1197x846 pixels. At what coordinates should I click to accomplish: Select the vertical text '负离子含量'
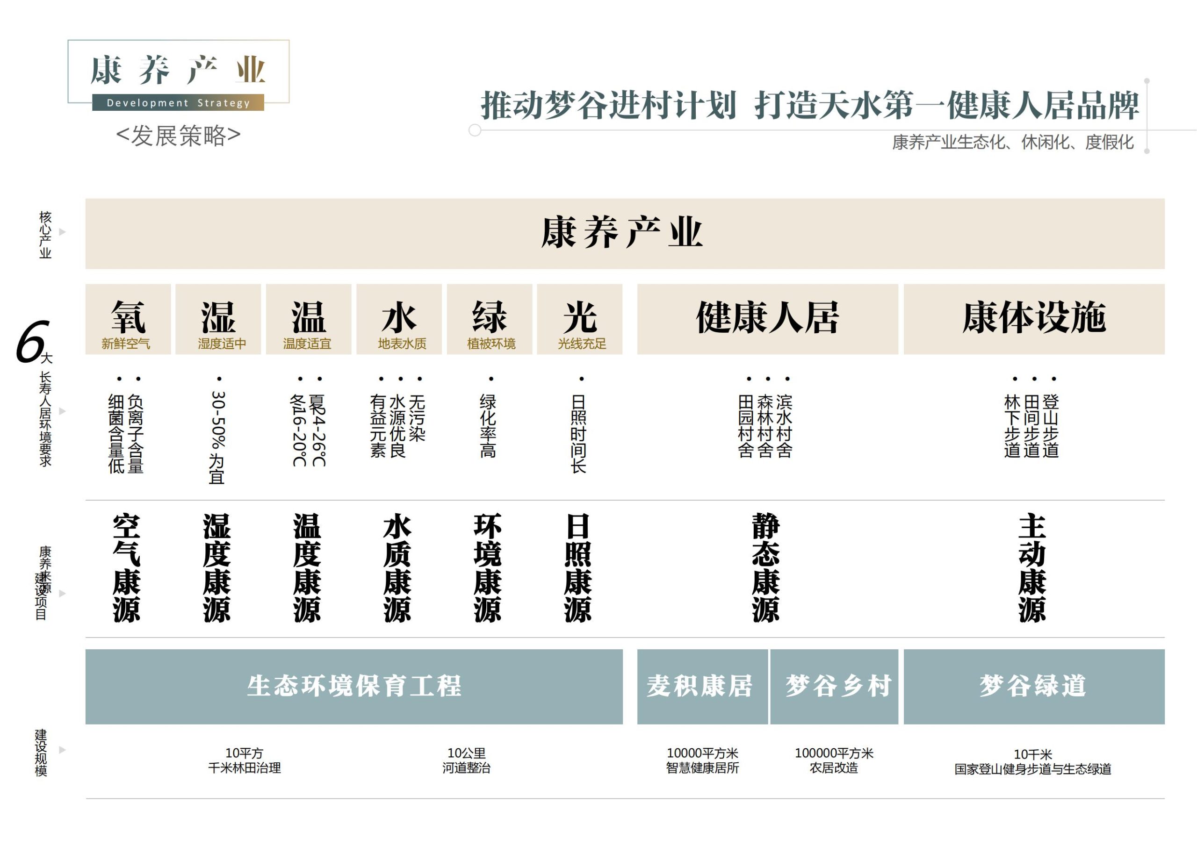pos(136,434)
